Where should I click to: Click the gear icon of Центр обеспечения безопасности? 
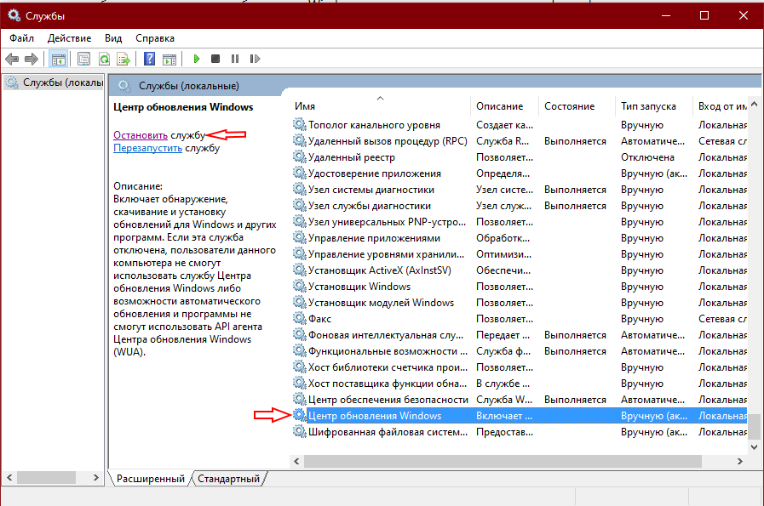299,399
